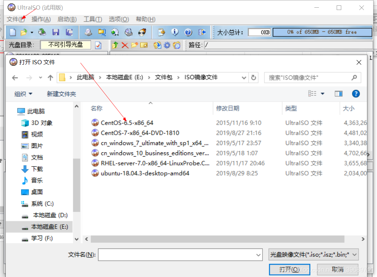
Task: Open the view options dropdown arrow
Action: pyautogui.click(x=323, y=93)
